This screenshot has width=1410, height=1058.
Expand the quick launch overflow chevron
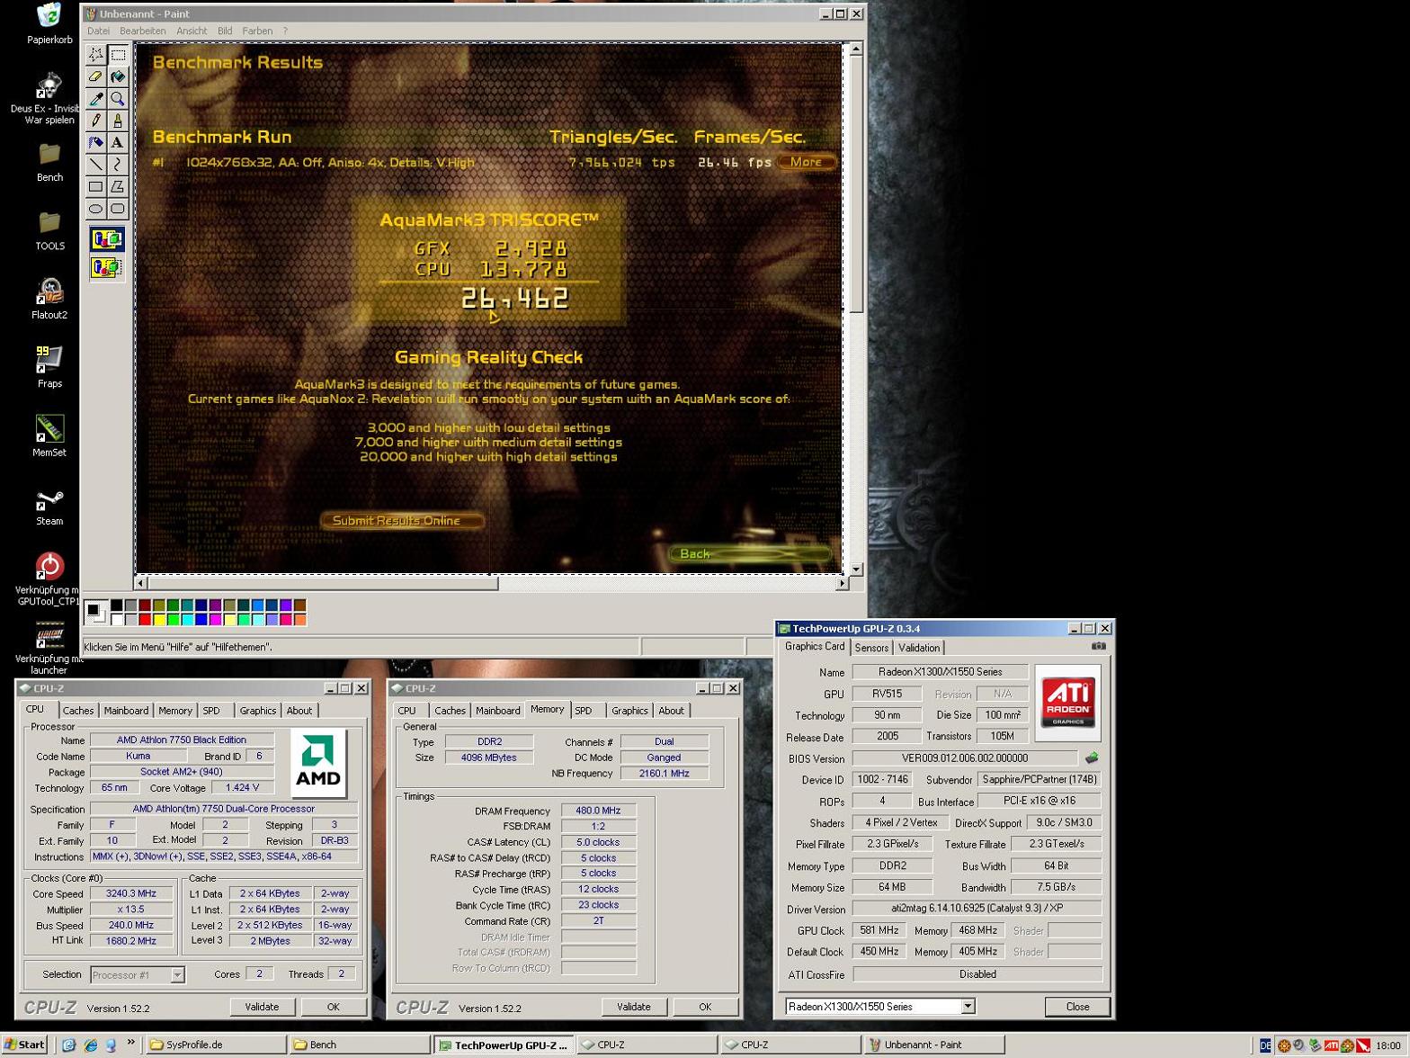(x=131, y=1043)
